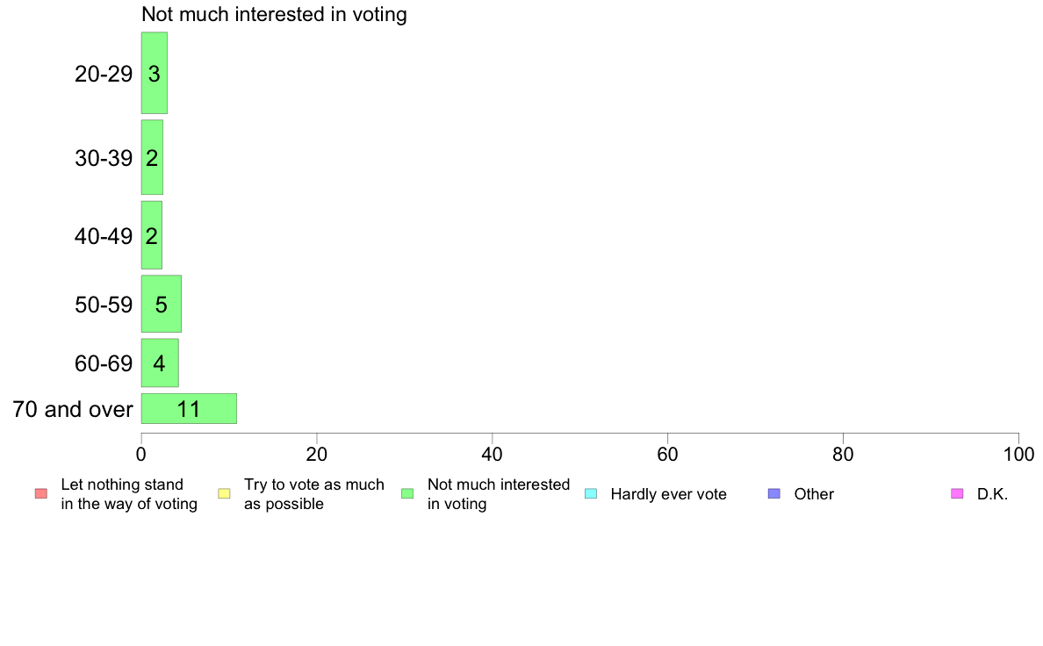Click the 20-29 axis label
This screenshot has height=646, width=1043.
coord(104,74)
